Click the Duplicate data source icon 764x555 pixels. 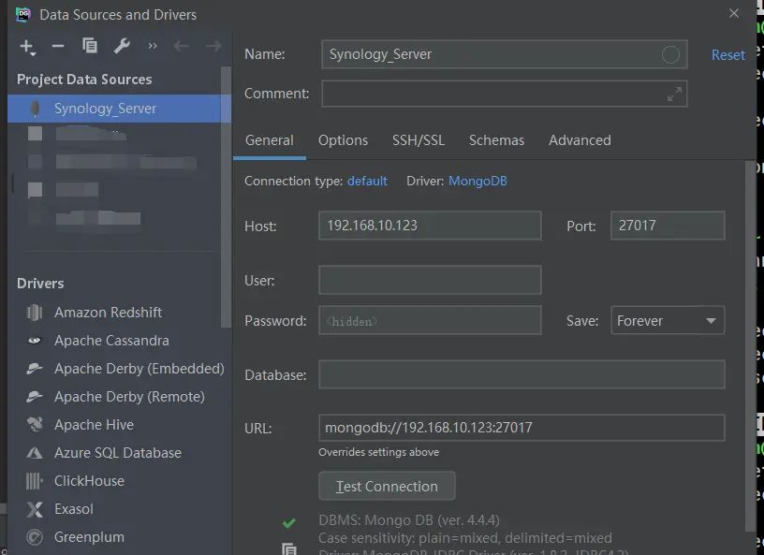pos(90,46)
